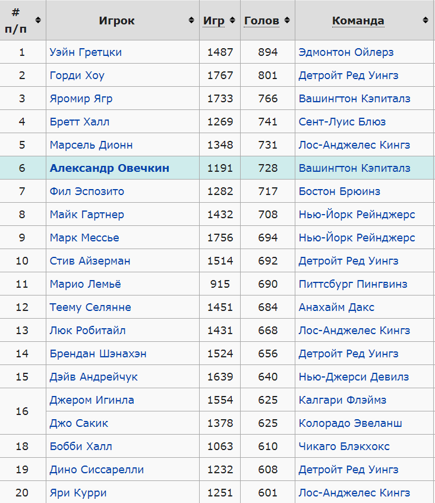Open the Эдмонтон Ойлерз team link

346,52
